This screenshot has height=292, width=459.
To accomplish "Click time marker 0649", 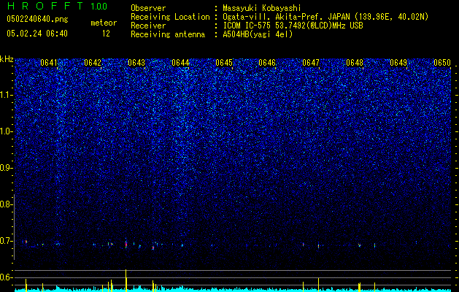I will click(x=398, y=63).
